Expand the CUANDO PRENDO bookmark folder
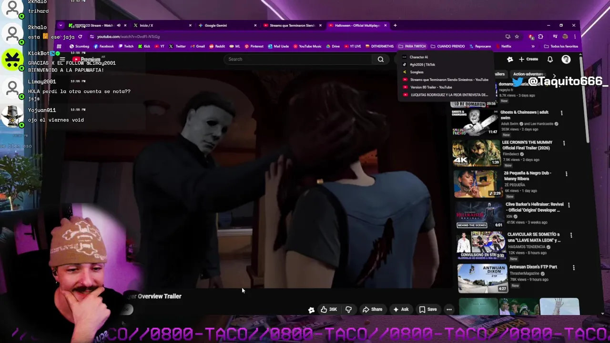Screen dimensions: 610x343 coord(447,46)
